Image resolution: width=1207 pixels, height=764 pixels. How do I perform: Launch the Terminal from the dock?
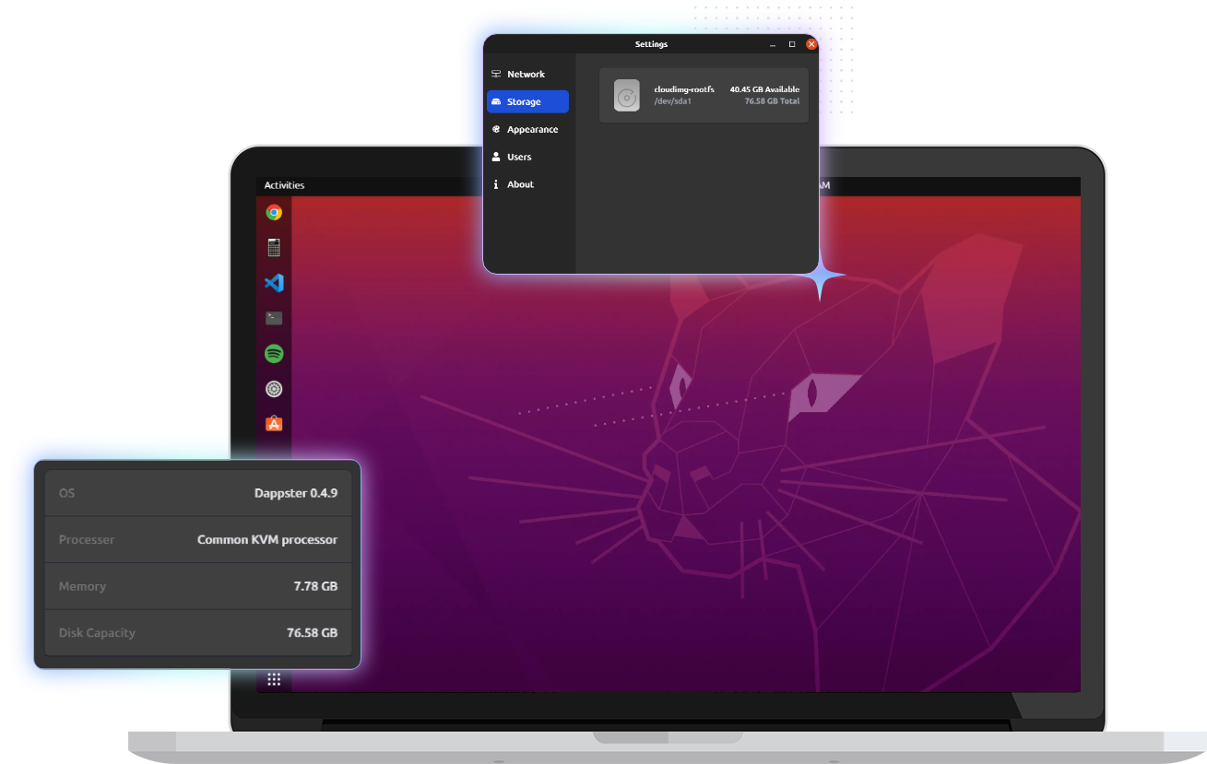(x=274, y=318)
